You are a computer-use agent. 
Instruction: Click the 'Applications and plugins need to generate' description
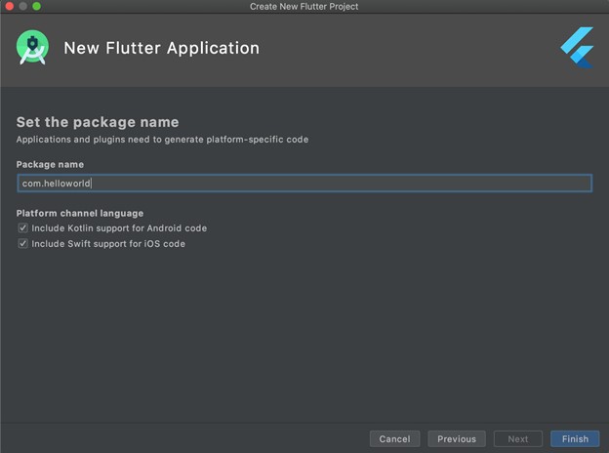(x=162, y=140)
